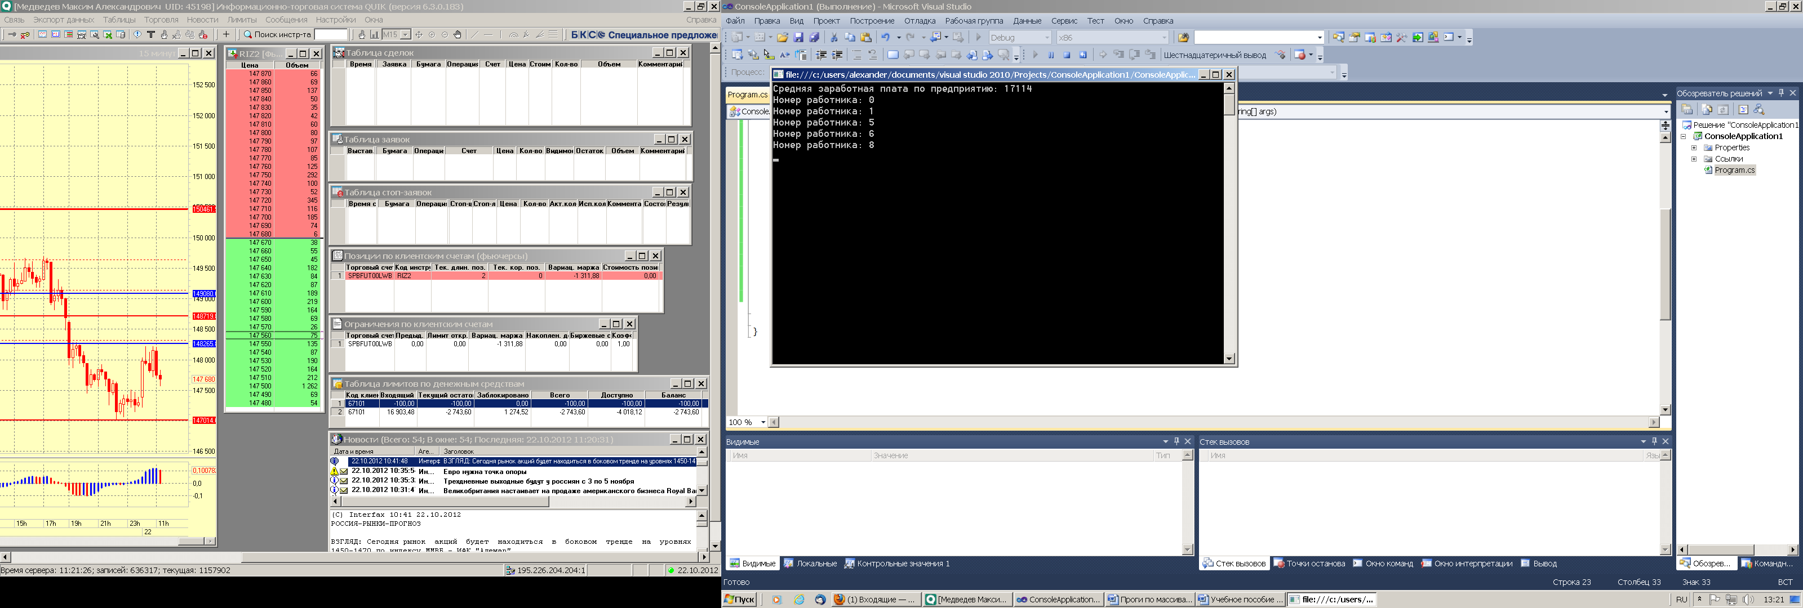Click the Поиск инстр-та search input field
Image resolution: width=1803 pixels, height=608 pixels.
pos(330,34)
